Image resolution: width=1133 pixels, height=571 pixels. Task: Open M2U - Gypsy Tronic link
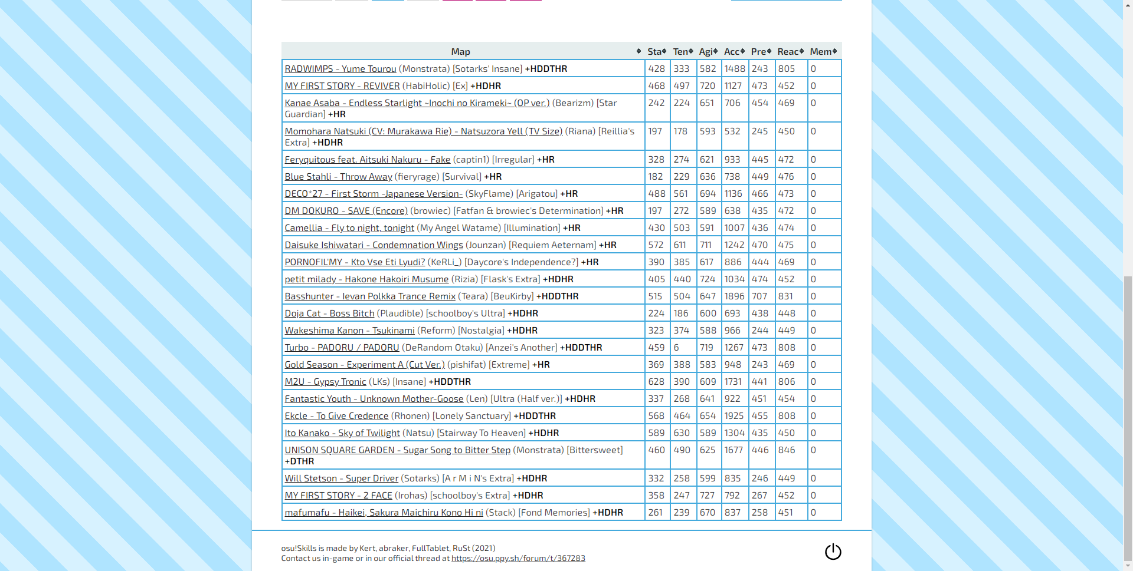point(325,382)
